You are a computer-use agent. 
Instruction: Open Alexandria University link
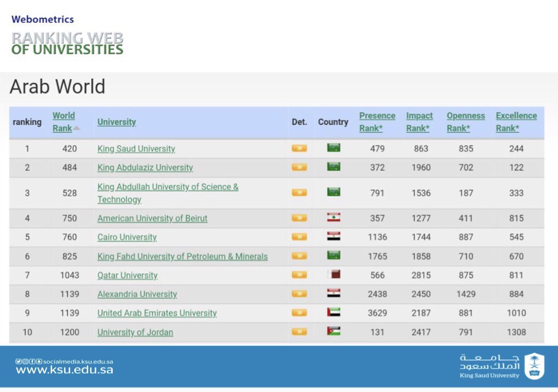(x=137, y=294)
